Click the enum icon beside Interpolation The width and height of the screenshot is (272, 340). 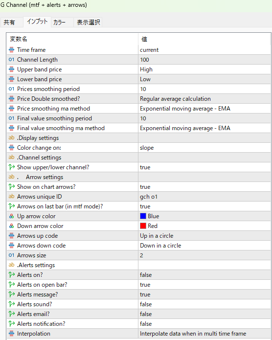[x=11, y=334]
